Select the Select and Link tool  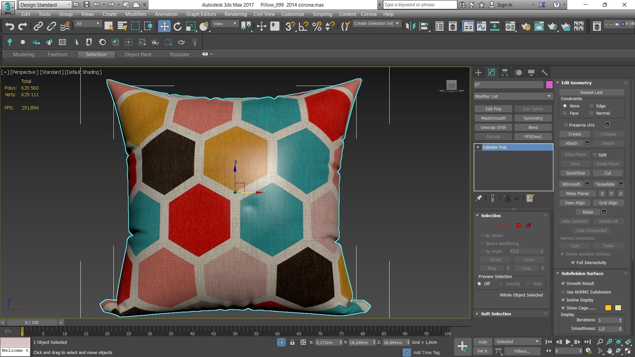click(x=38, y=26)
